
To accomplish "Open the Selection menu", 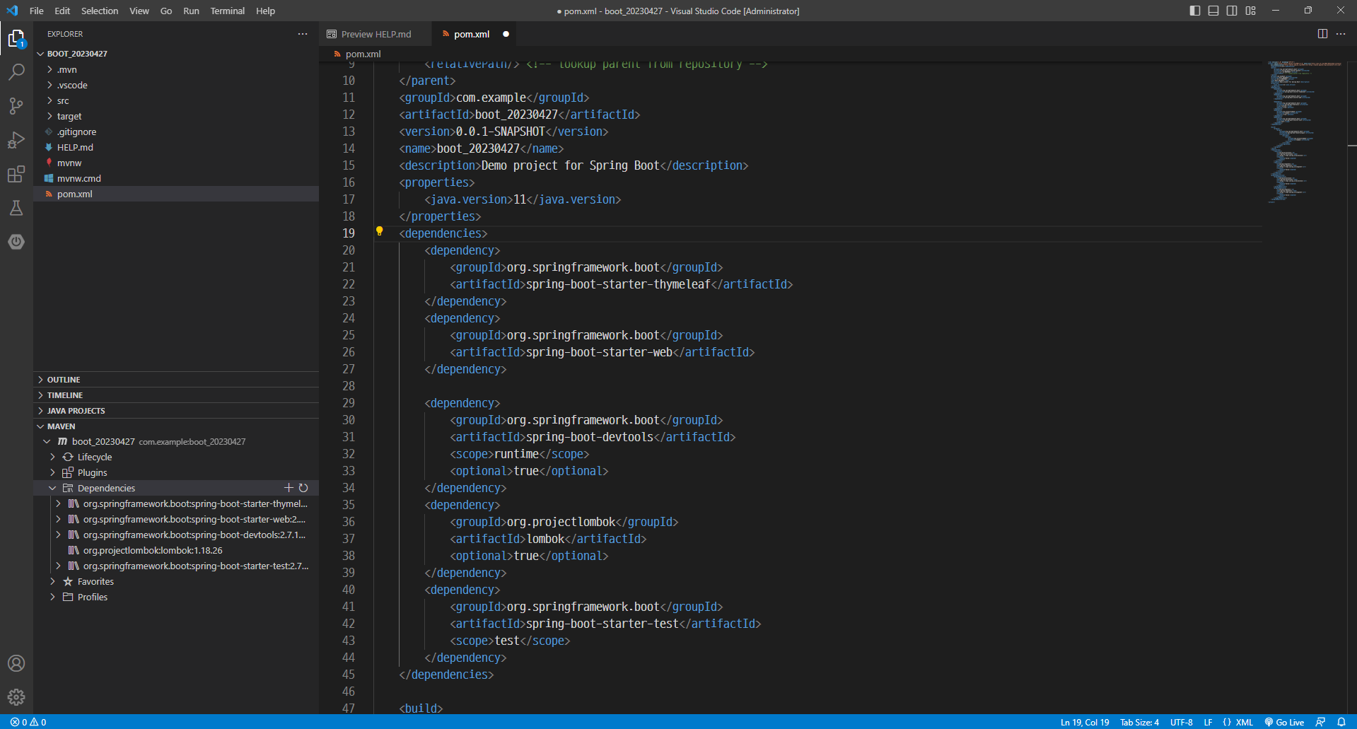I will 100,11.
